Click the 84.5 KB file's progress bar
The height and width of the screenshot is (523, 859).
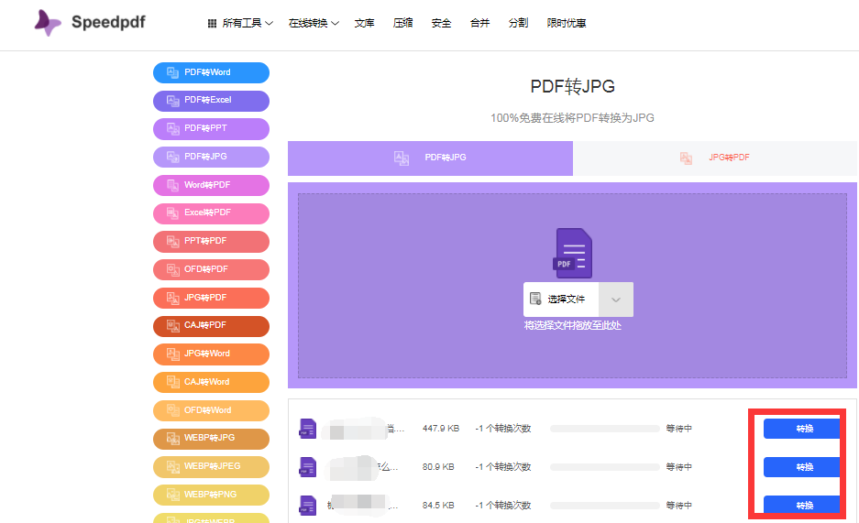click(x=605, y=505)
